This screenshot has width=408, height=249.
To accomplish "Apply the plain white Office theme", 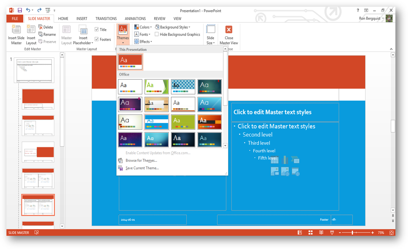I will (130, 87).
